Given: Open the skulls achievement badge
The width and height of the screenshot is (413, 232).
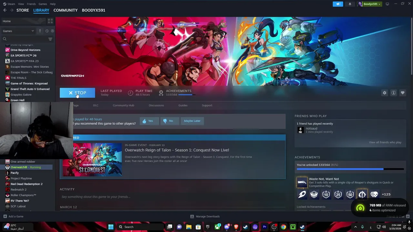Looking at the screenshot, I should pos(374,194).
